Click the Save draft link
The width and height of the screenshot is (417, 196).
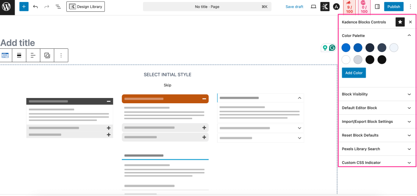tap(294, 7)
